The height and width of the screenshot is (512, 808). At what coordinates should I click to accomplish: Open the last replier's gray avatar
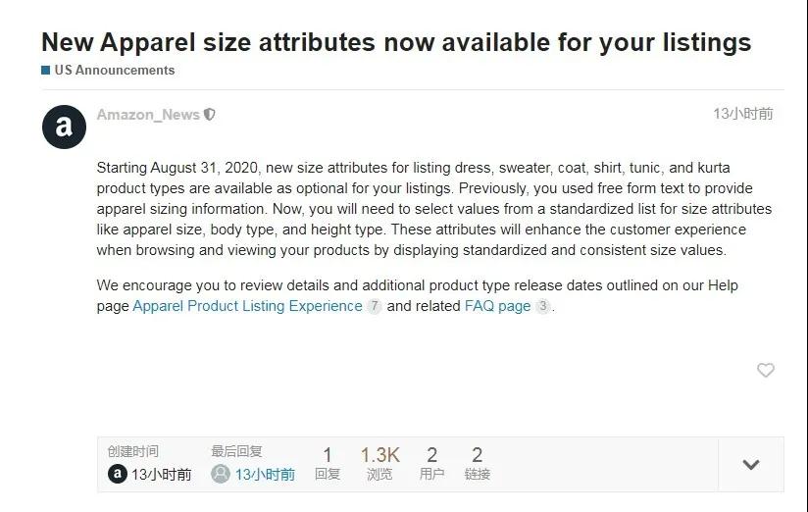221,474
